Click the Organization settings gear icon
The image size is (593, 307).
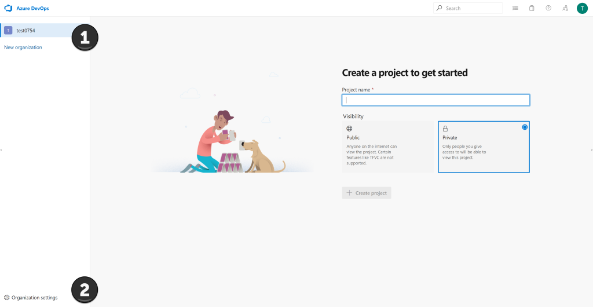click(6, 298)
